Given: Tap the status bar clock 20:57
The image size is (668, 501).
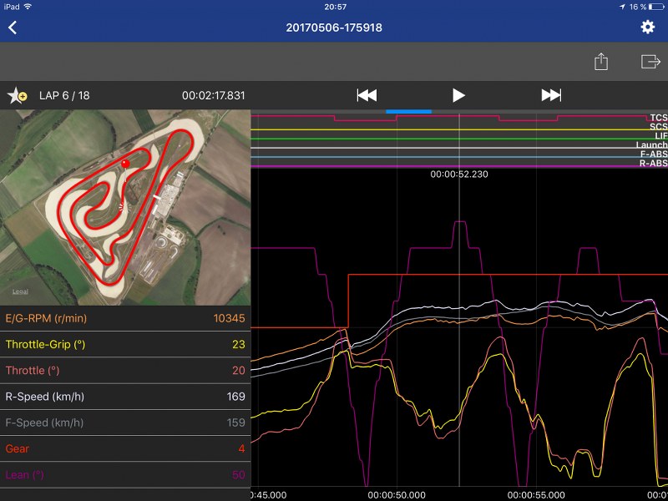Looking at the screenshot, I should click(336, 7).
